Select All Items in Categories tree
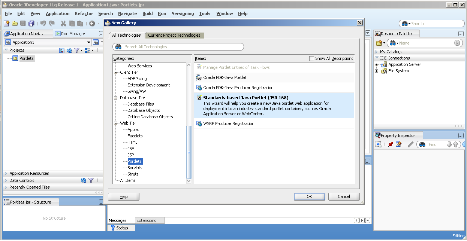Viewport: 467px width, 241px height. (x=128, y=180)
